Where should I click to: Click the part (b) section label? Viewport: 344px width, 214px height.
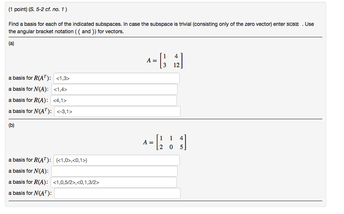pyautogui.click(x=11, y=125)
